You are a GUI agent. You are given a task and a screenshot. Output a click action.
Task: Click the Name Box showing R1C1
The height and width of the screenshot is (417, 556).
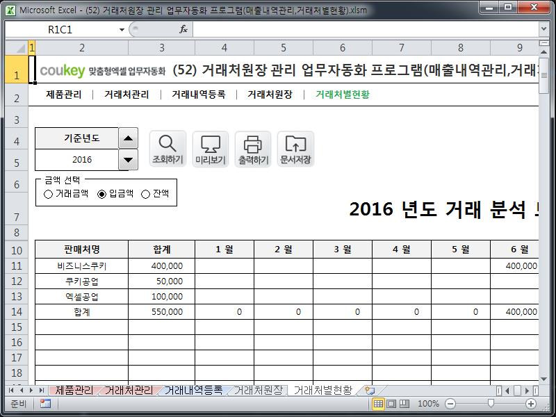pos(60,29)
